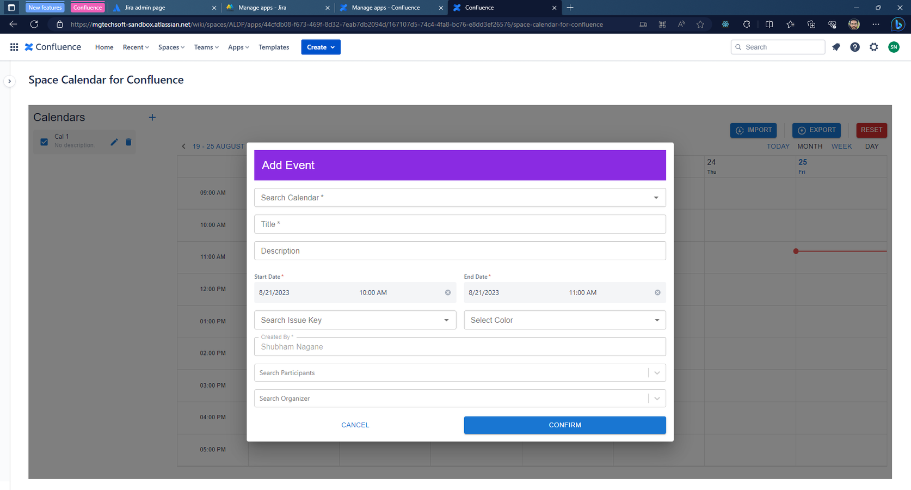The image size is (911, 490).
Task: Add a new calendar with plus icon
Action: point(152,118)
